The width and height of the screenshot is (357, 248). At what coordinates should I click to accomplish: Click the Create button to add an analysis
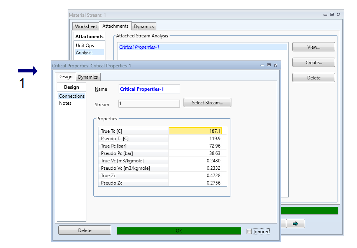click(x=313, y=62)
